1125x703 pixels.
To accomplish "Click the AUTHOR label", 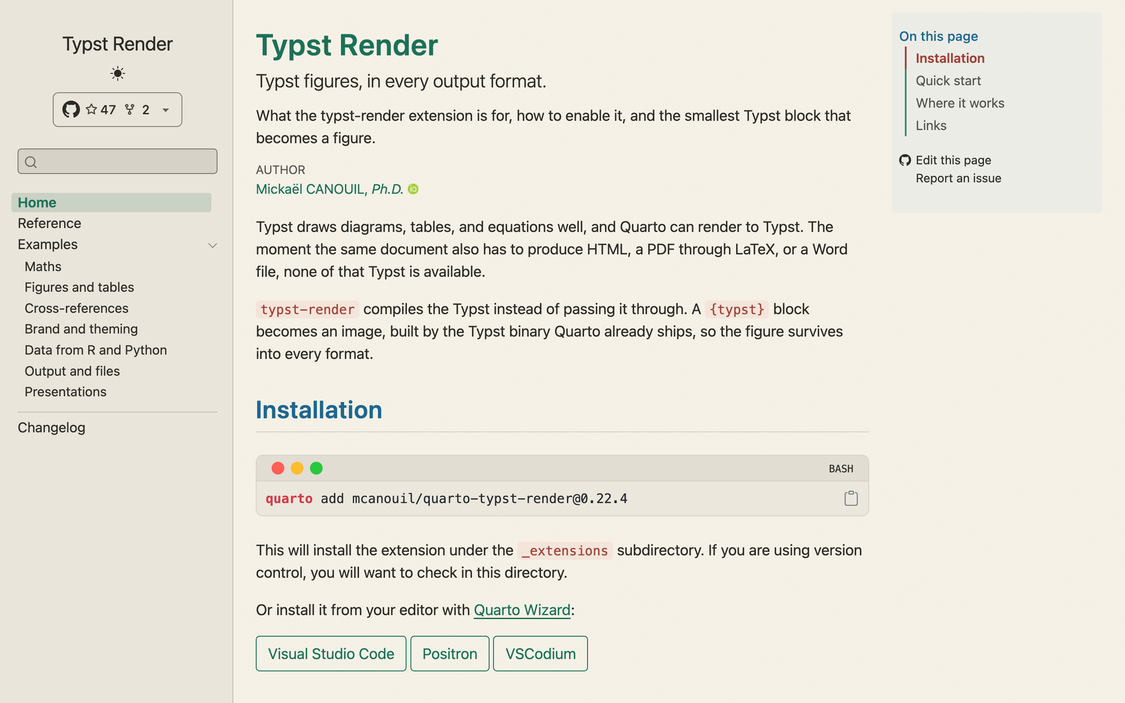I will (280, 170).
